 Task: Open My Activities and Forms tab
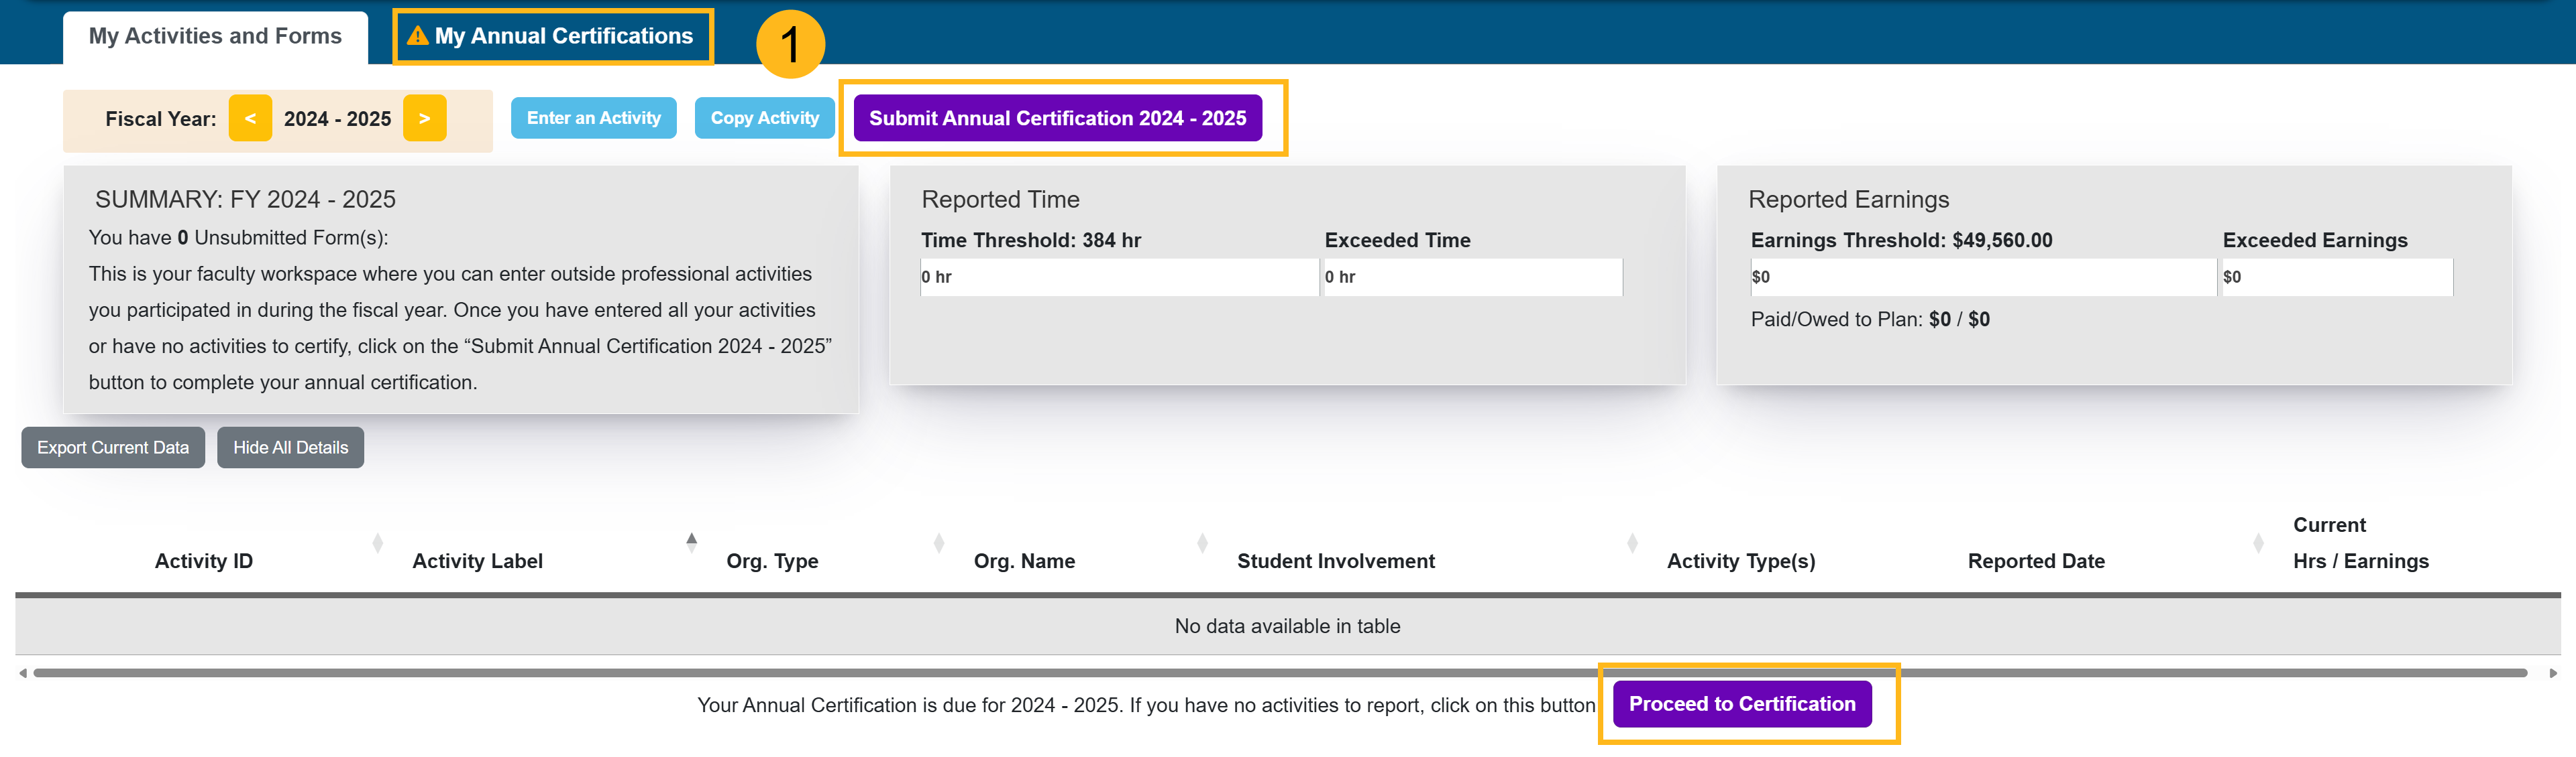click(x=215, y=37)
